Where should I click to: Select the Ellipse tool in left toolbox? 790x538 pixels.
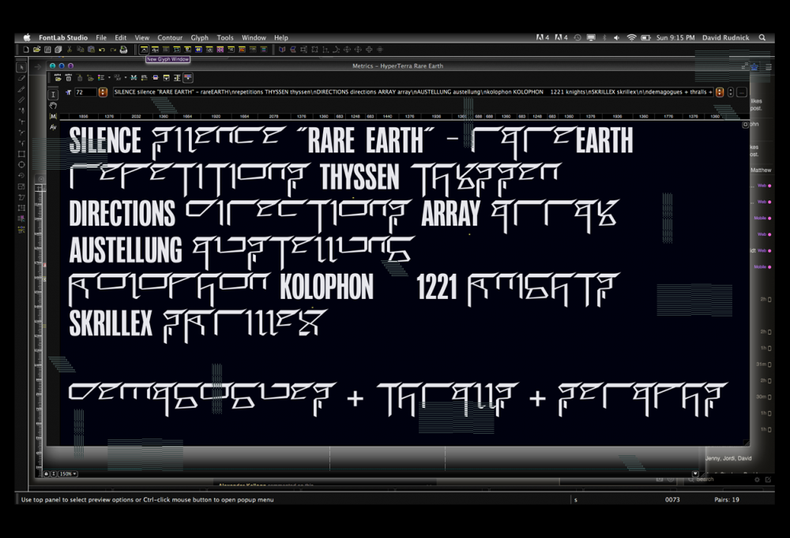coord(21,165)
